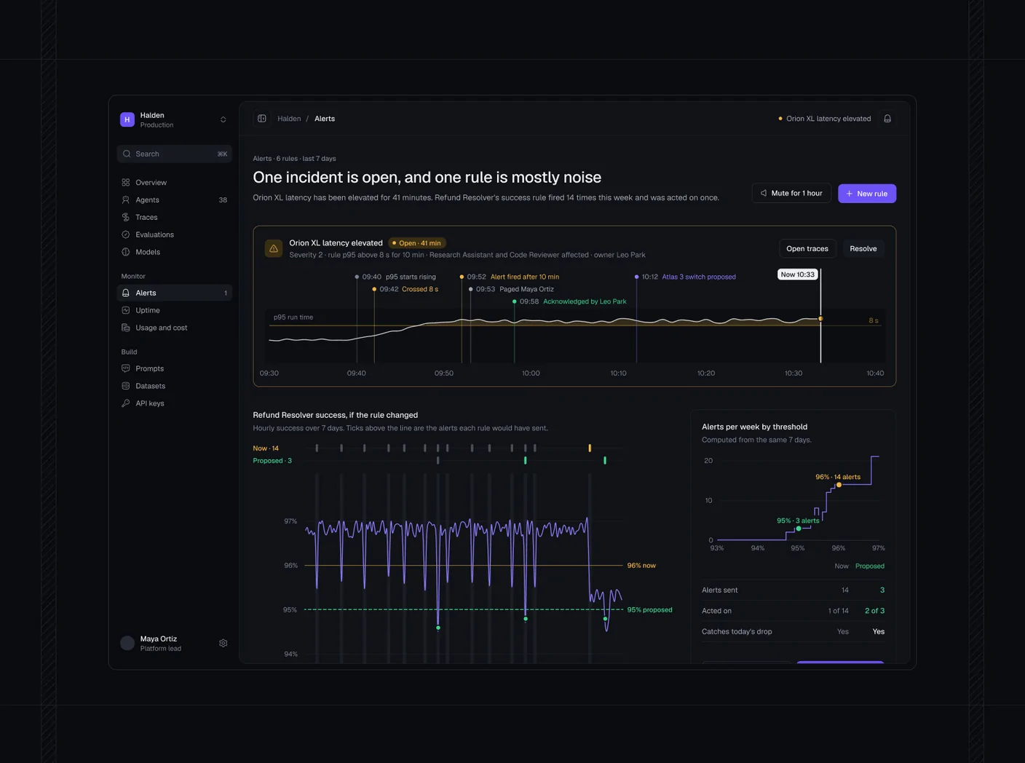
Task: Click the "Proposed · 3" row label
Action: (x=272, y=461)
